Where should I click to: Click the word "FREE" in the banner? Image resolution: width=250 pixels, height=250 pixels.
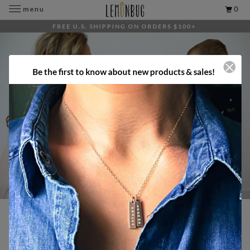[61, 26]
